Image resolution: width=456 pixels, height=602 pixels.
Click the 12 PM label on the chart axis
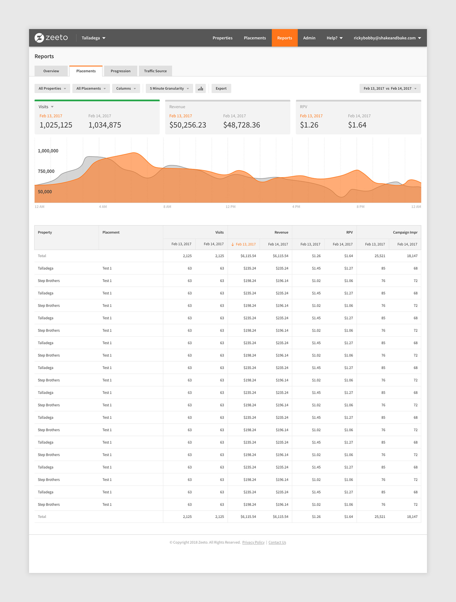(x=231, y=207)
